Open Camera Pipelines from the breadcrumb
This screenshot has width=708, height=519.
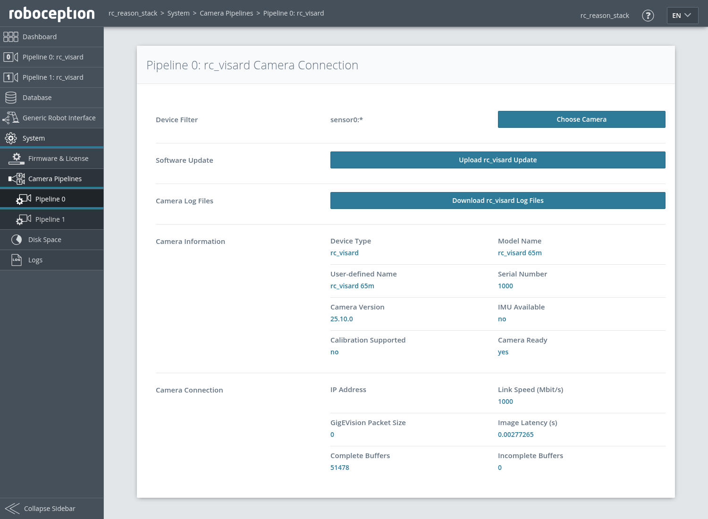click(226, 13)
